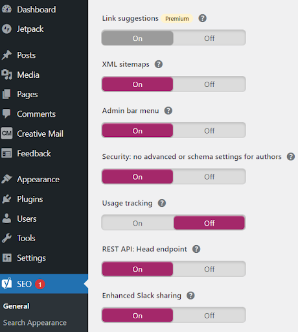Open help for Enhanced Slack sharing
The image size is (298, 332).
point(190,295)
